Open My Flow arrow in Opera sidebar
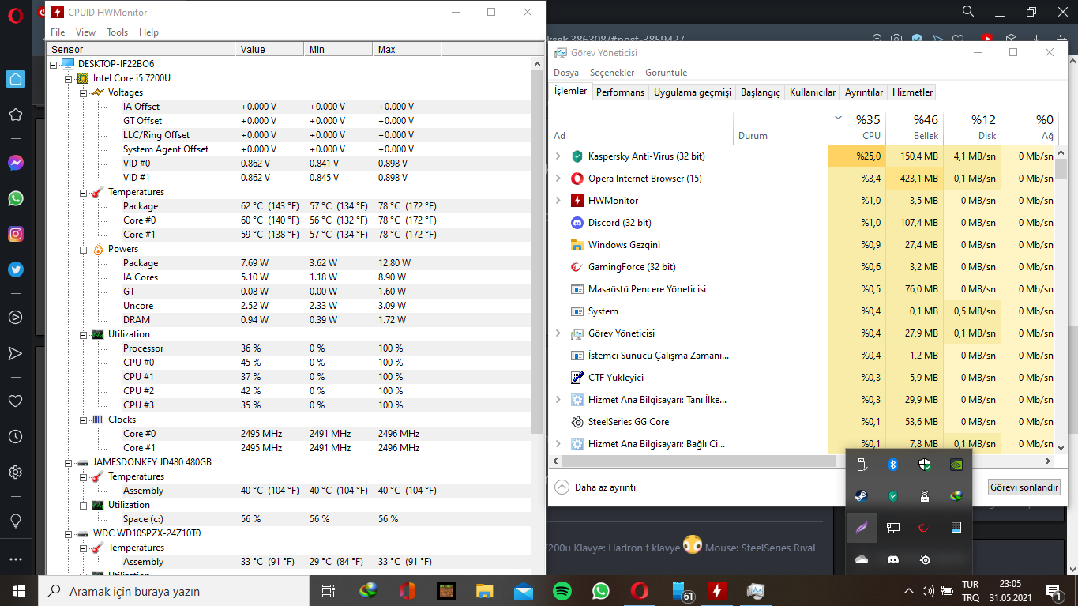Viewport: 1078px width, 606px height. click(x=15, y=353)
